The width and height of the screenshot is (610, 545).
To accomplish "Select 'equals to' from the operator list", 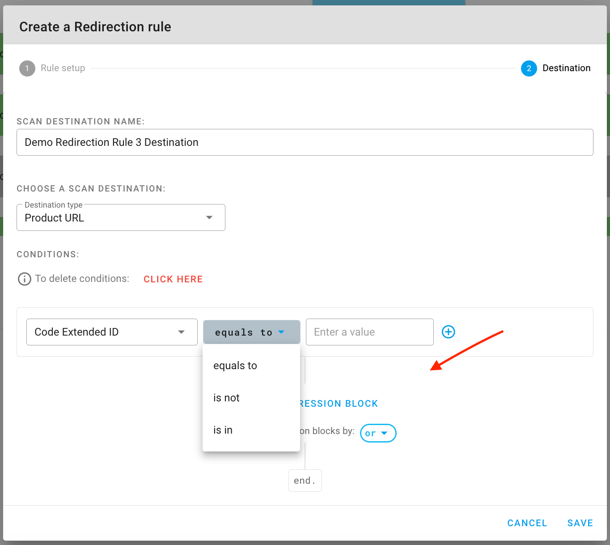I will (x=235, y=366).
